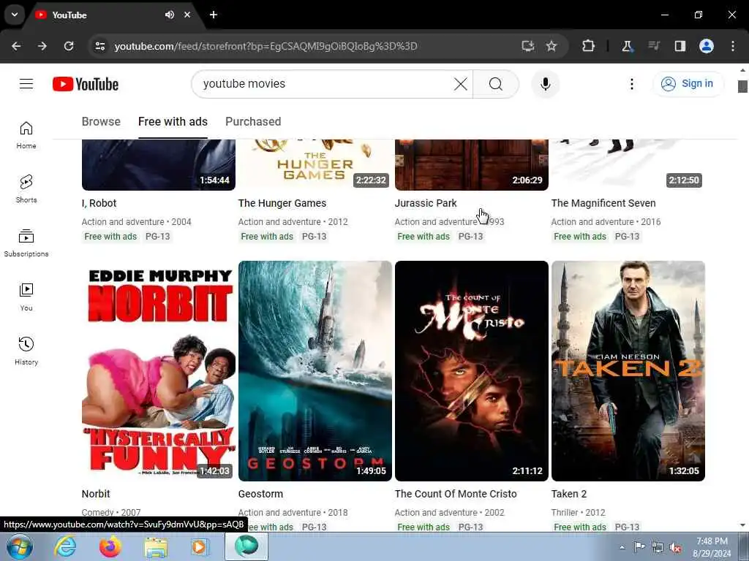
Task: Click The Count of Monte Cristo poster
Action: tap(472, 370)
